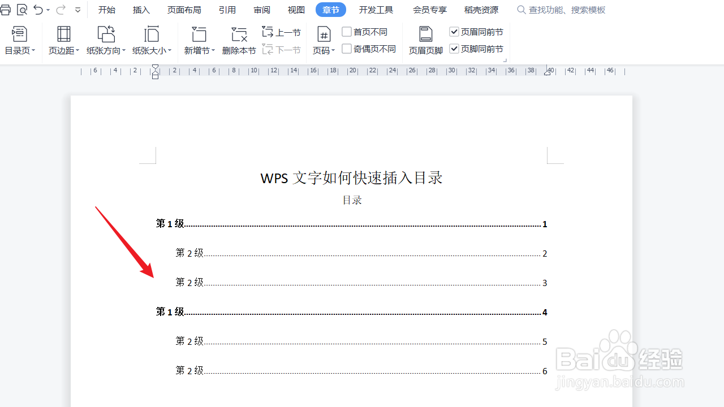Click the 目录 heading in the document
724x407 pixels.
pos(352,200)
